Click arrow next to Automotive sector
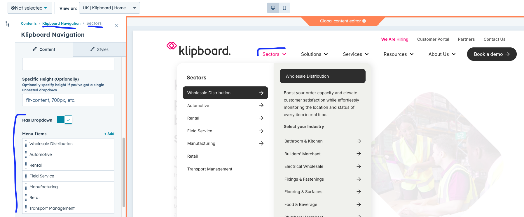Image resolution: width=524 pixels, height=217 pixels. [261, 105]
